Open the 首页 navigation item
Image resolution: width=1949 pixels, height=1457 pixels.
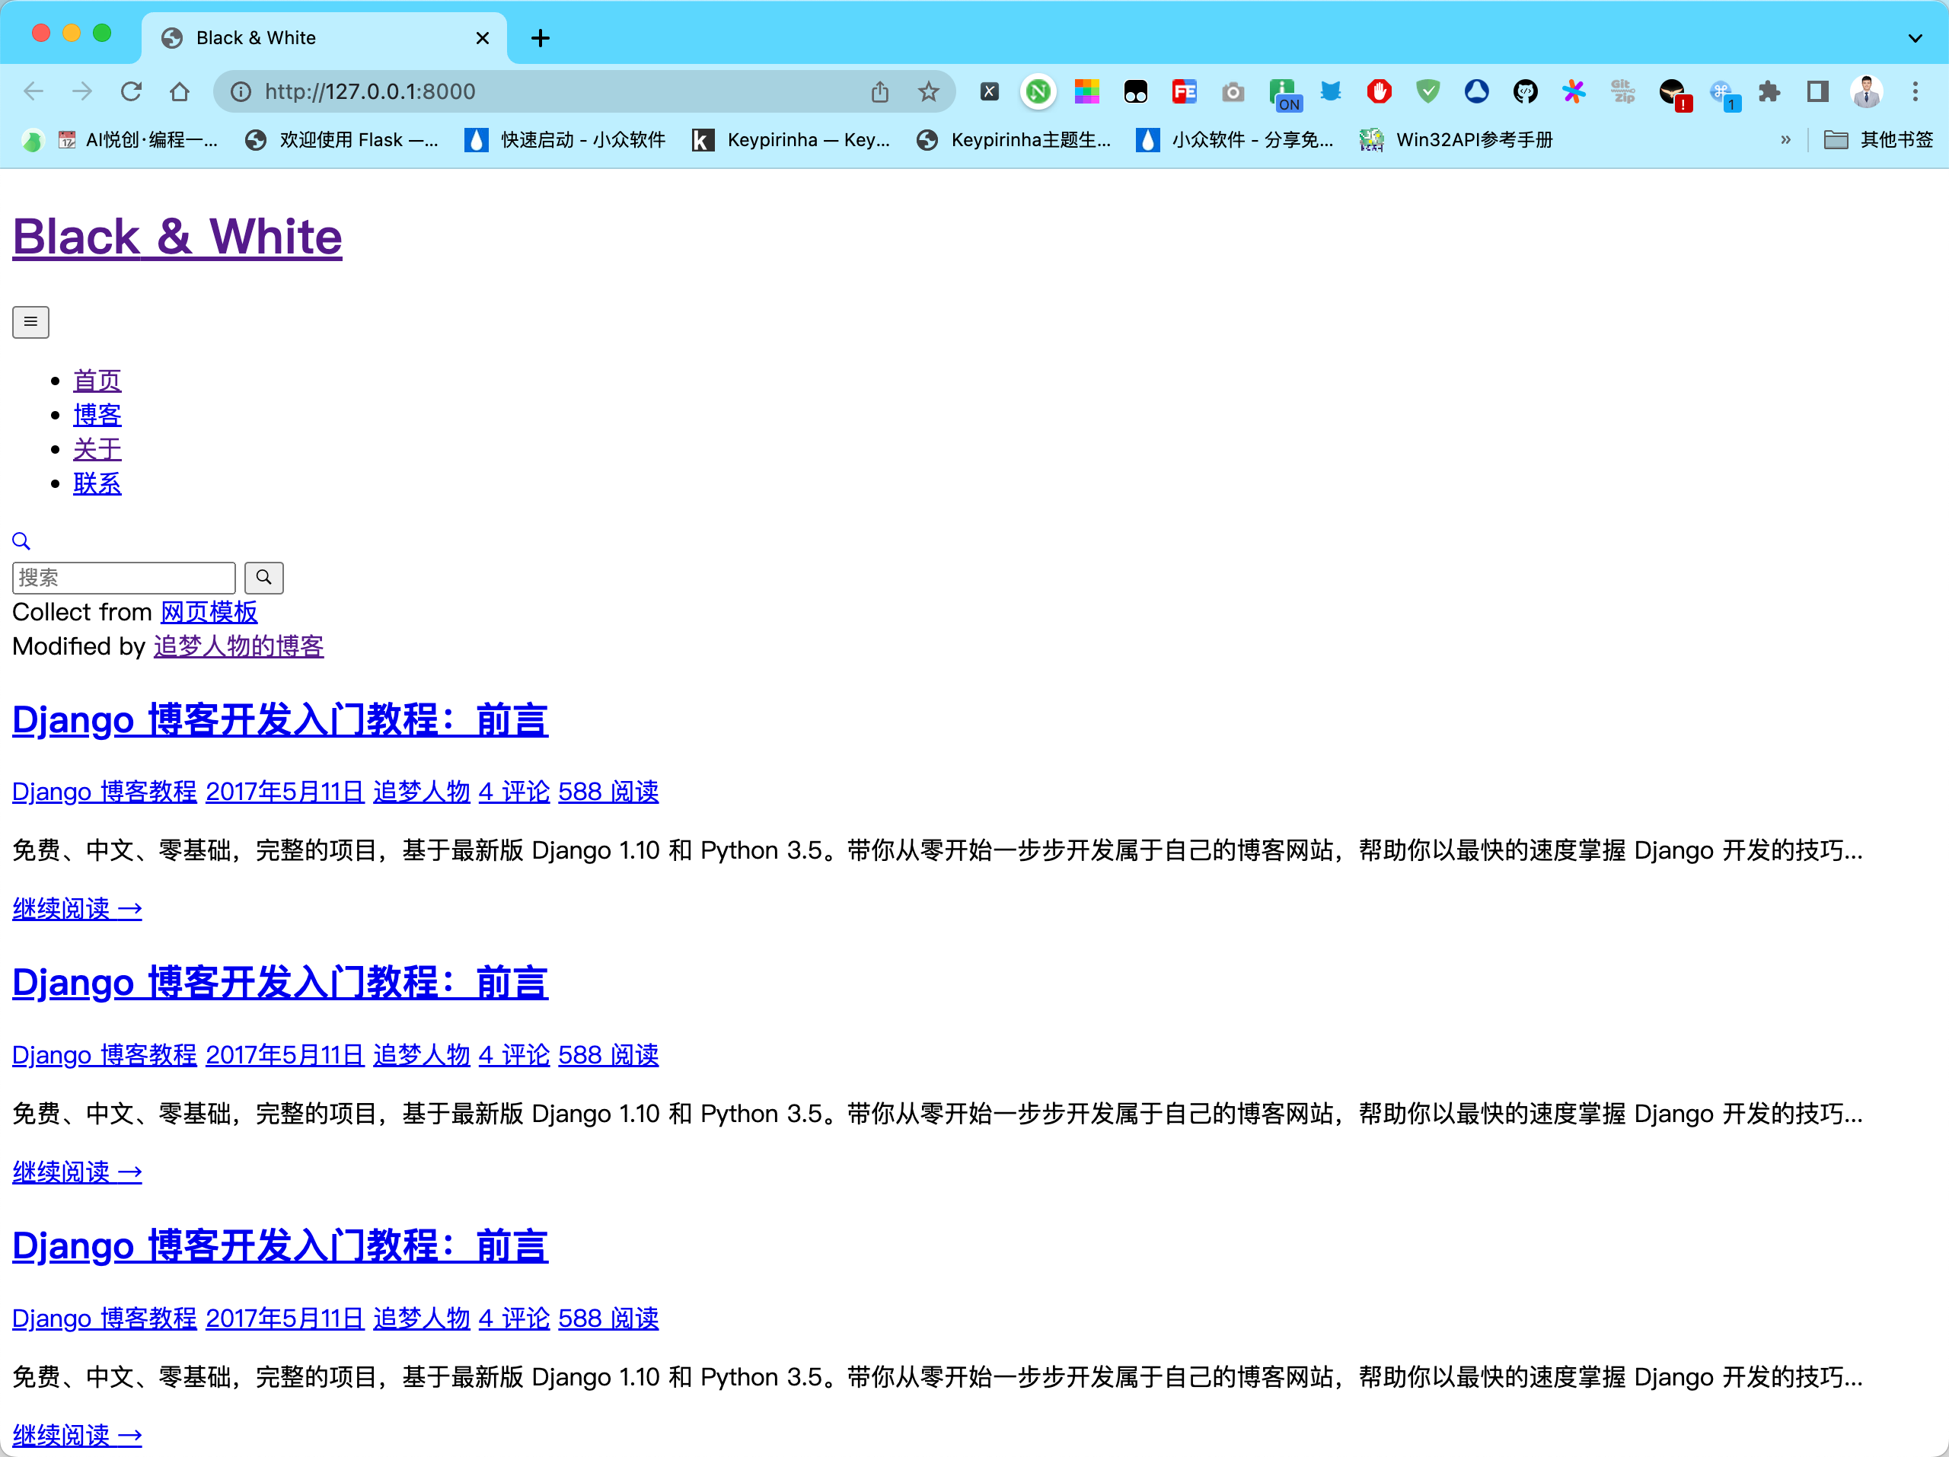click(x=97, y=381)
